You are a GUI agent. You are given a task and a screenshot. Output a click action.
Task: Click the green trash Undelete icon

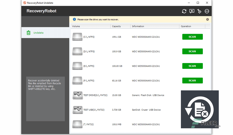[x=28, y=33]
